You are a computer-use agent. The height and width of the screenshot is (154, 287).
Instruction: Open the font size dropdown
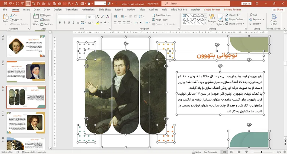tap(94, 17)
